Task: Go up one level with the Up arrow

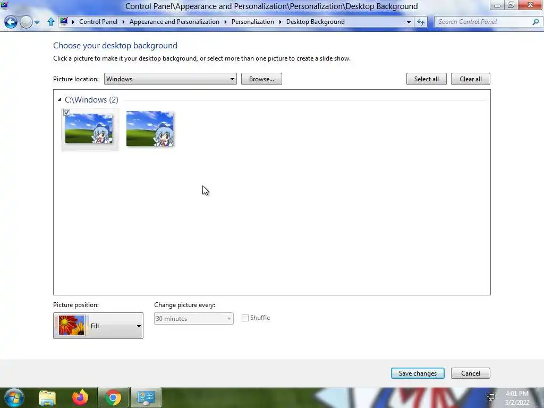Action: tap(50, 22)
